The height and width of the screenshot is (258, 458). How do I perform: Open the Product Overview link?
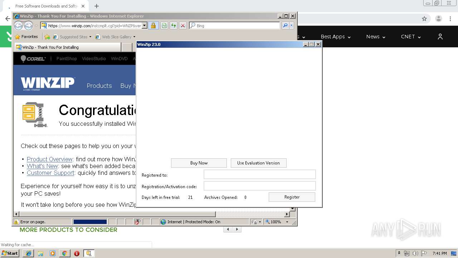tap(50, 159)
